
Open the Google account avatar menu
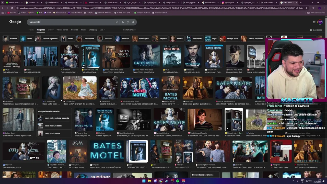tap(320, 22)
